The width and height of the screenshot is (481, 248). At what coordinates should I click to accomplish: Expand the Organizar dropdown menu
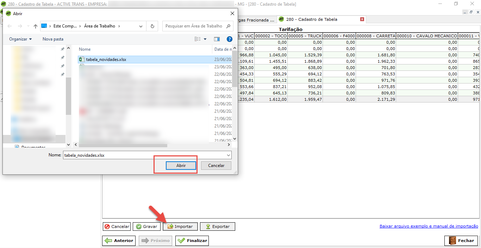20,39
